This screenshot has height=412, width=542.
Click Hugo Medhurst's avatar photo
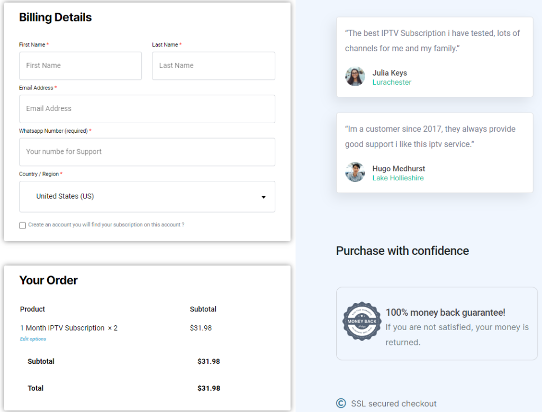(355, 172)
